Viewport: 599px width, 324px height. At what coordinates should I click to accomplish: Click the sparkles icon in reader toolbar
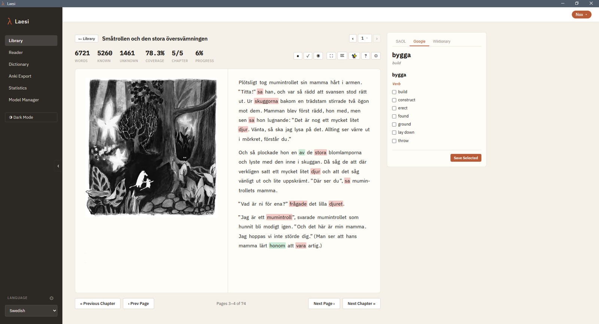pos(354,56)
